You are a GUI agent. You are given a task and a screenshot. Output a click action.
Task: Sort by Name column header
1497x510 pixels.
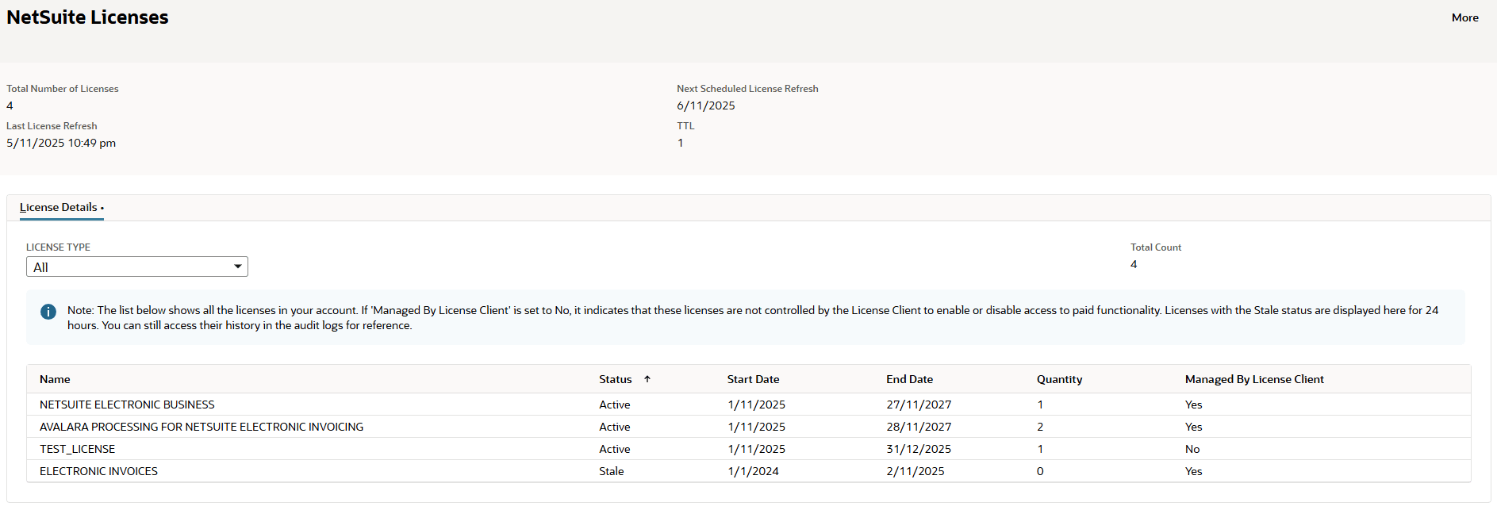click(x=55, y=379)
